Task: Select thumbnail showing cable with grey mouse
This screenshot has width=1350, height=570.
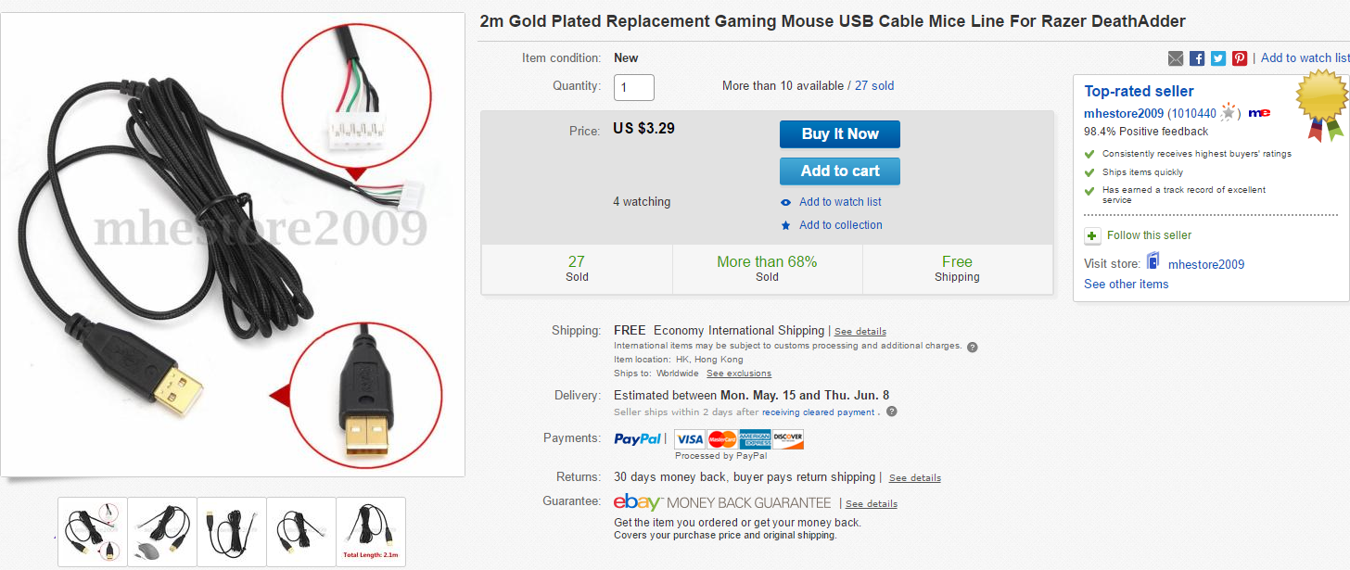Action: [x=162, y=532]
